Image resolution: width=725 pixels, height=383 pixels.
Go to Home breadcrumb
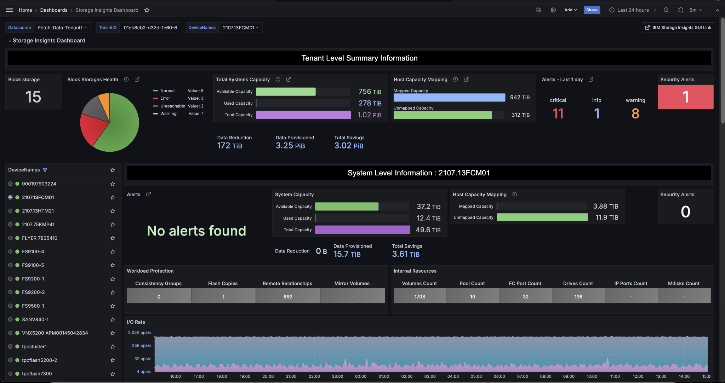pos(25,10)
